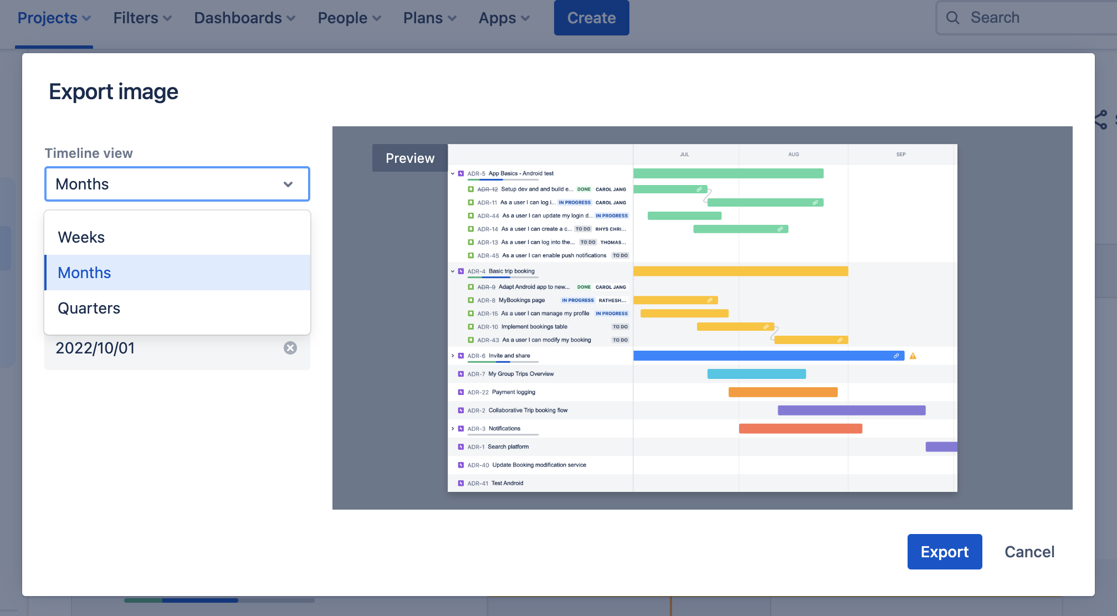The width and height of the screenshot is (1117, 616).
Task: Click the link icon on ADR-6 Invite and share bar
Action: click(x=896, y=356)
